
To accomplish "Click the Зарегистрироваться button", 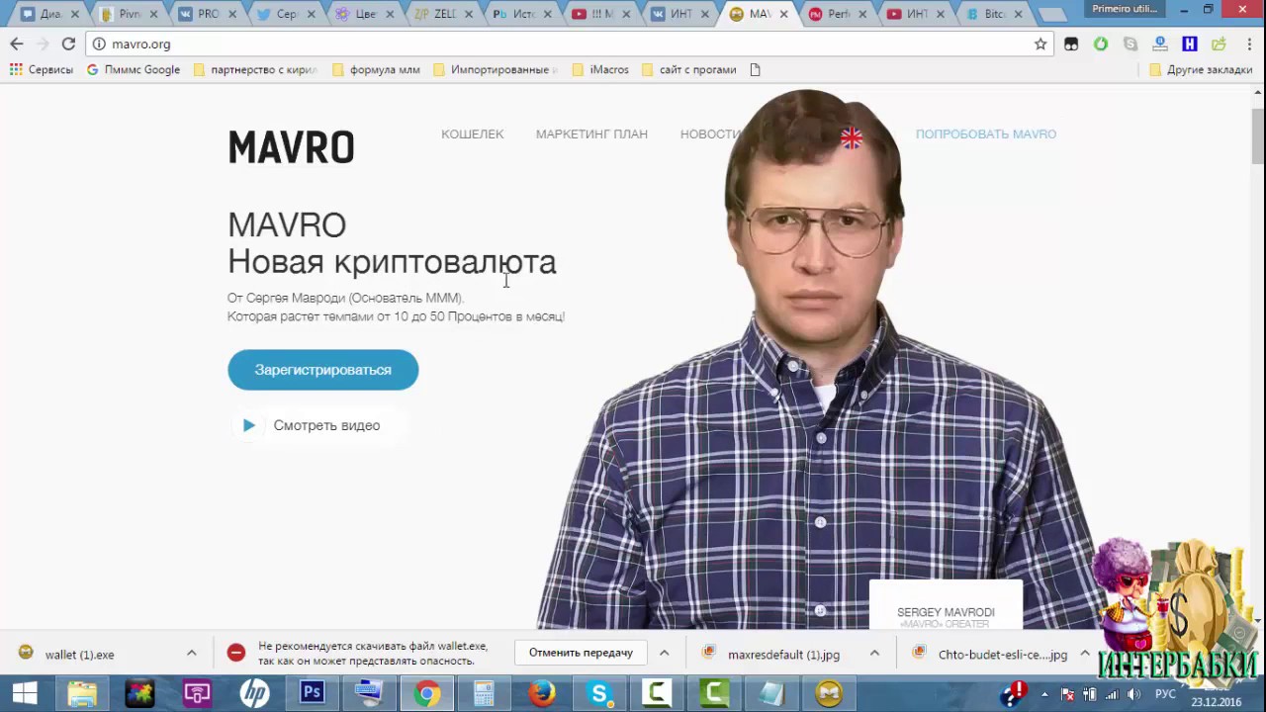I will pyautogui.click(x=323, y=370).
